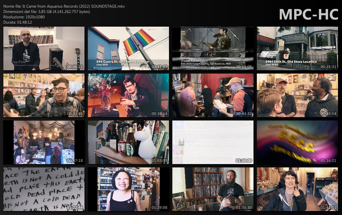The height and width of the screenshot is (215, 342).
Task: Click the thumbnail timestamped 00:50:54
Action: coord(297,95)
